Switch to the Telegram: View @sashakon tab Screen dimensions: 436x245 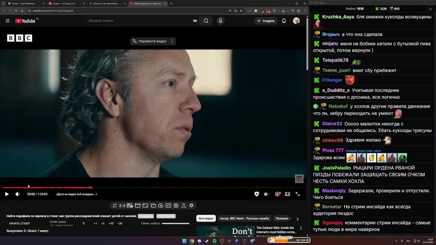coord(107,3)
